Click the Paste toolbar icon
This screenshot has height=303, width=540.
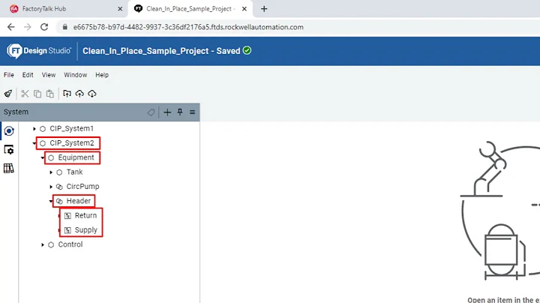pyautogui.click(x=50, y=94)
